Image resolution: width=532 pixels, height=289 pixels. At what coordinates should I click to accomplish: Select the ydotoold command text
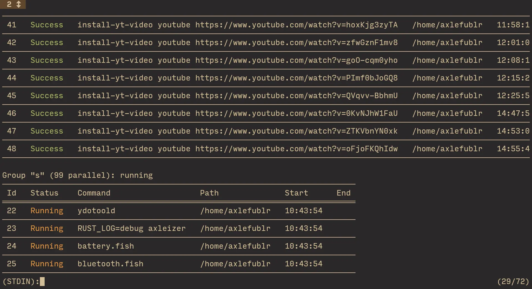tap(96, 211)
